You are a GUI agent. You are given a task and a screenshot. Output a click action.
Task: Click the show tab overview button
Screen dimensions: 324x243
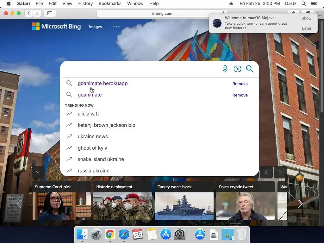(308, 13)
